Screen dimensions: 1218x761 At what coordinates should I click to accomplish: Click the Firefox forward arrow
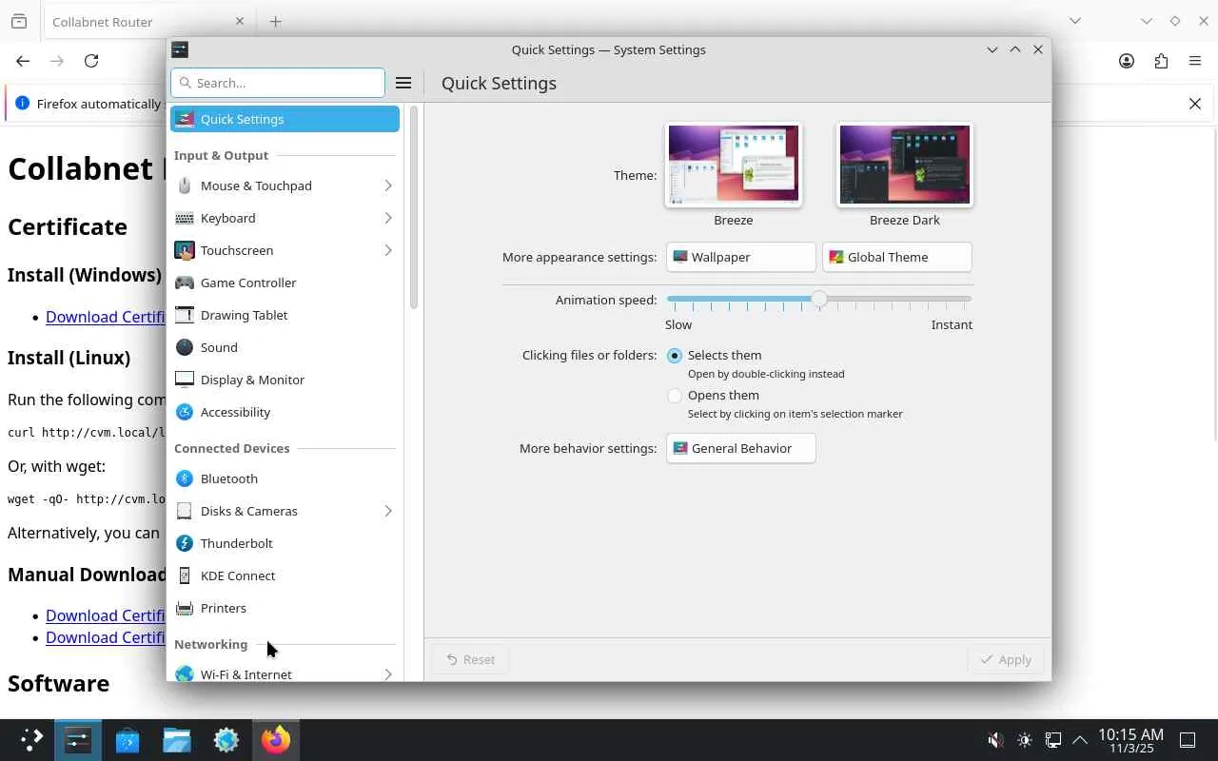coord(57,61)
